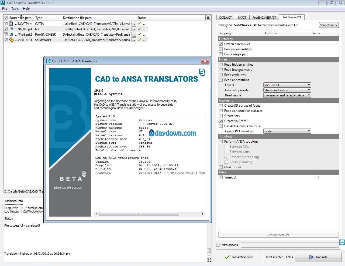Click the ProE.prt.1 file icon
The height and width of the screenshot is (266, 345).
[11, 34]
